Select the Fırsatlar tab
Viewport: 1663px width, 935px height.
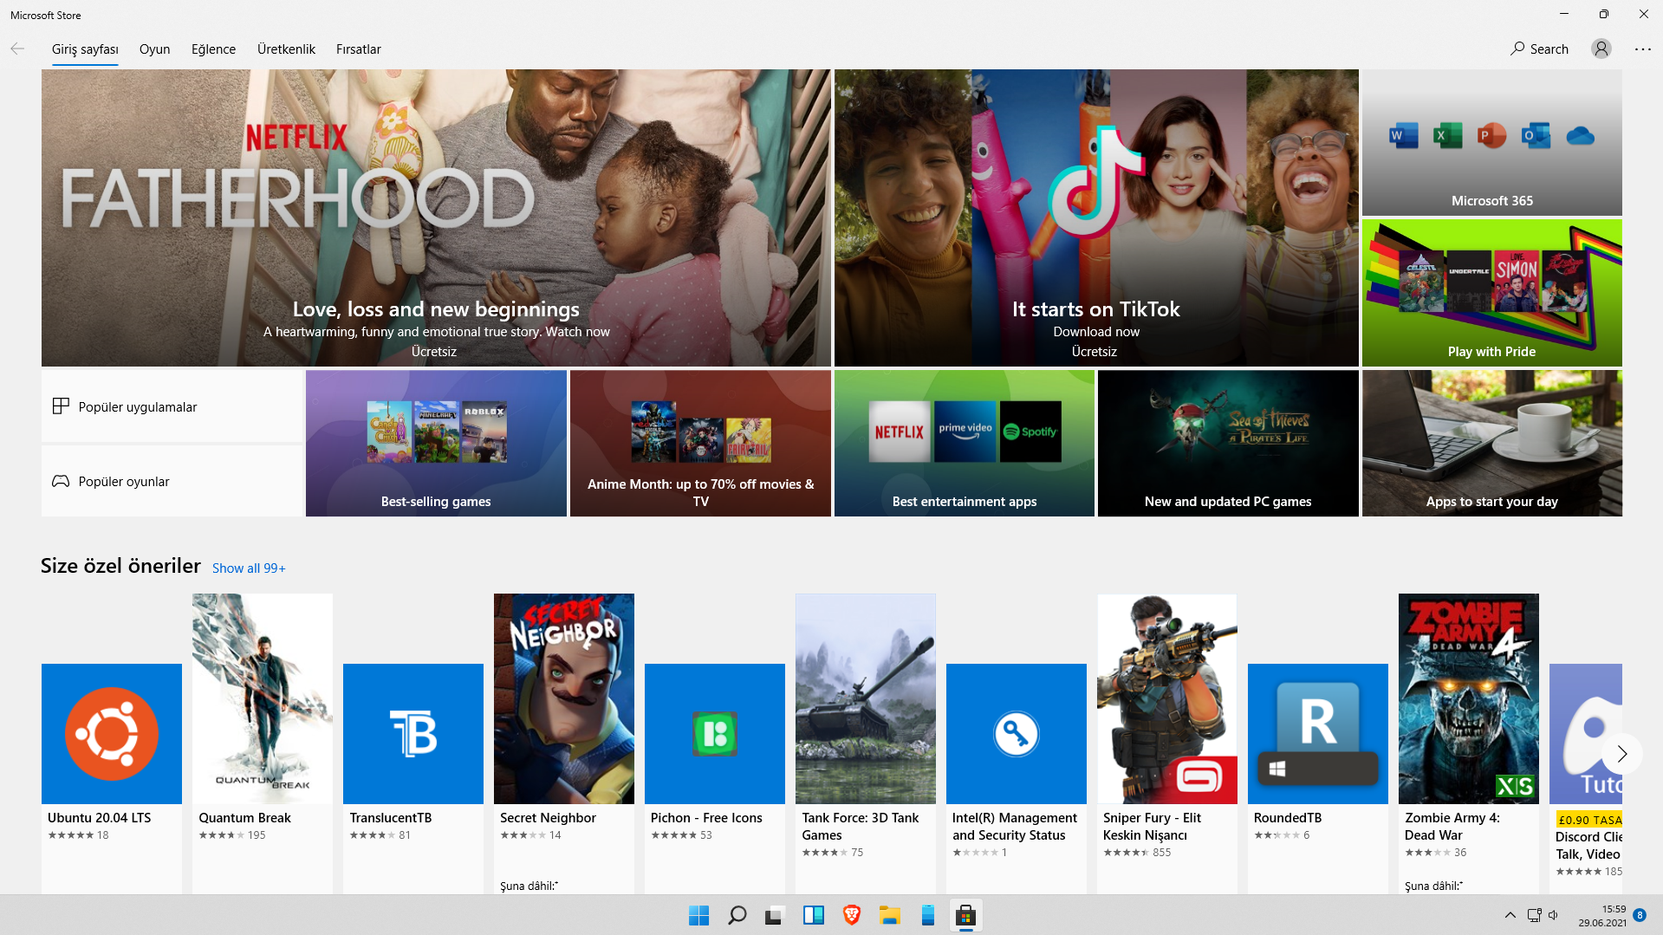pos(358,49)
